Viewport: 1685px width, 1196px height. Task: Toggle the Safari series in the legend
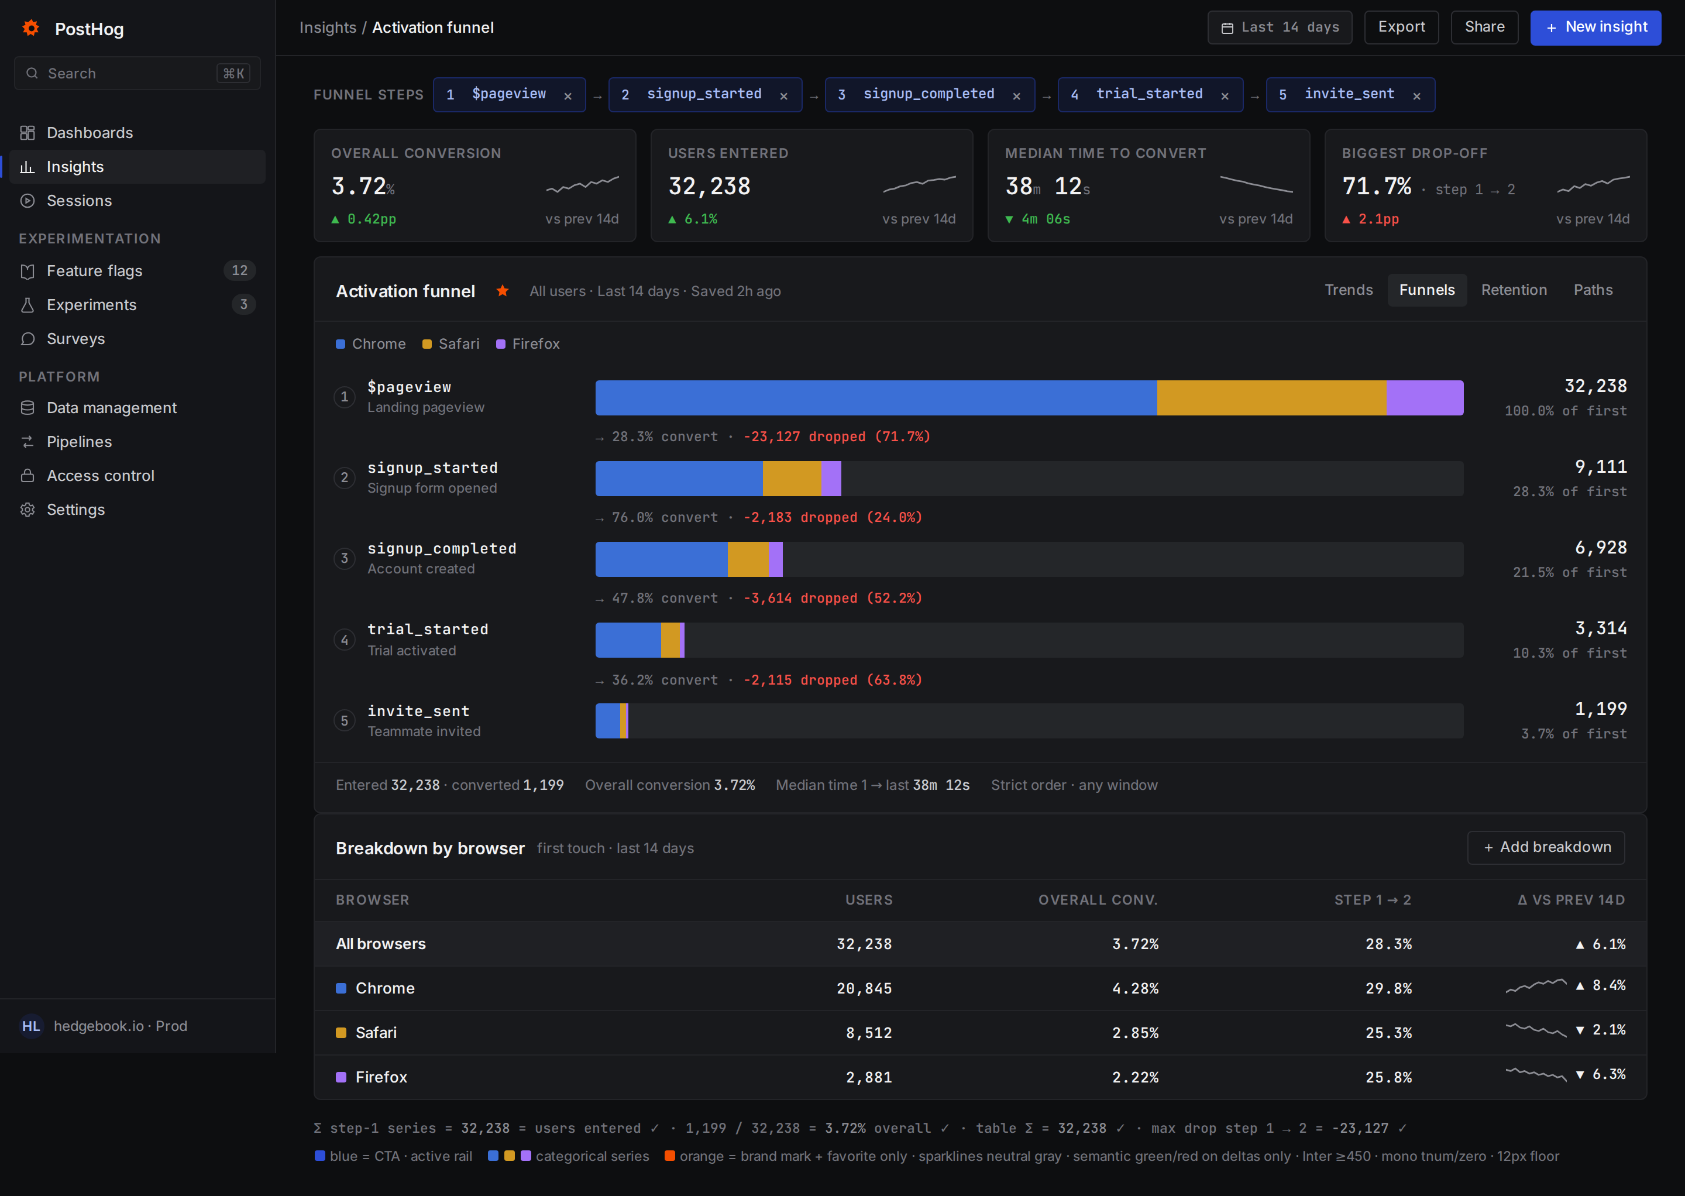click(450, 344)
